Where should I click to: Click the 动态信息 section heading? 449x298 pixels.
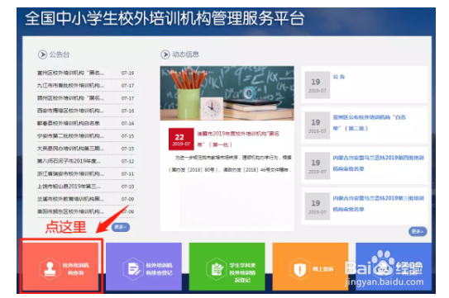(x=185, y=54)
